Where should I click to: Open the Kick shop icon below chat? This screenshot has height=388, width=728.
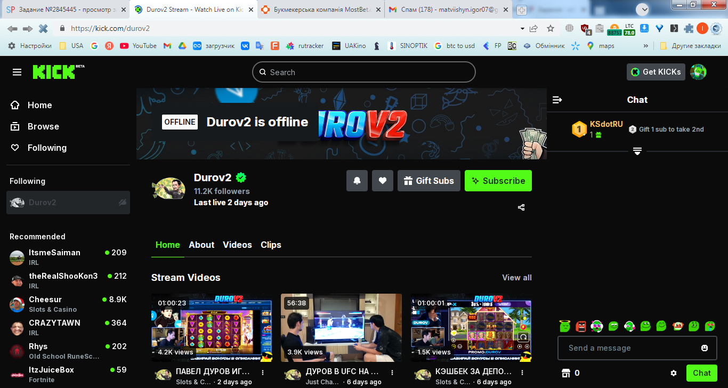566,373
